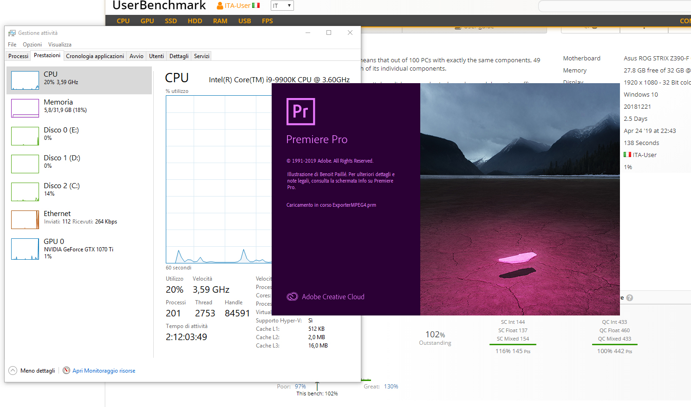Select the Memoria performance entry
This screenshot has width=691, height=407.
pos(79,108)
